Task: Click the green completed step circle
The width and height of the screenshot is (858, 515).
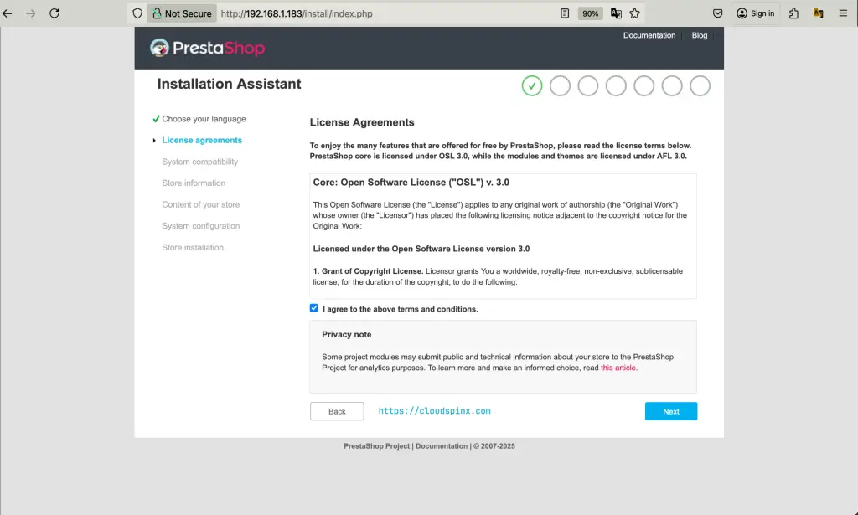Action: click(x=531, y=85)
